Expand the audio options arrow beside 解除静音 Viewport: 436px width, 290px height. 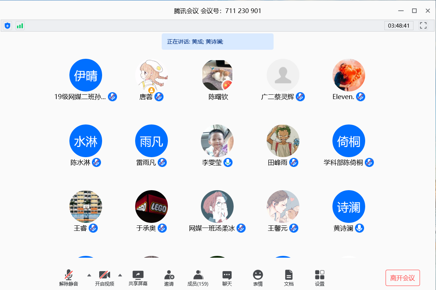89,275
